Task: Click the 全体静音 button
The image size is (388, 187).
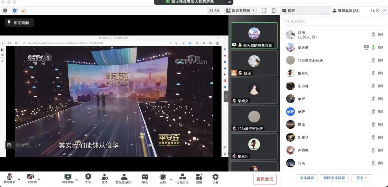Action: pos(307,178)
